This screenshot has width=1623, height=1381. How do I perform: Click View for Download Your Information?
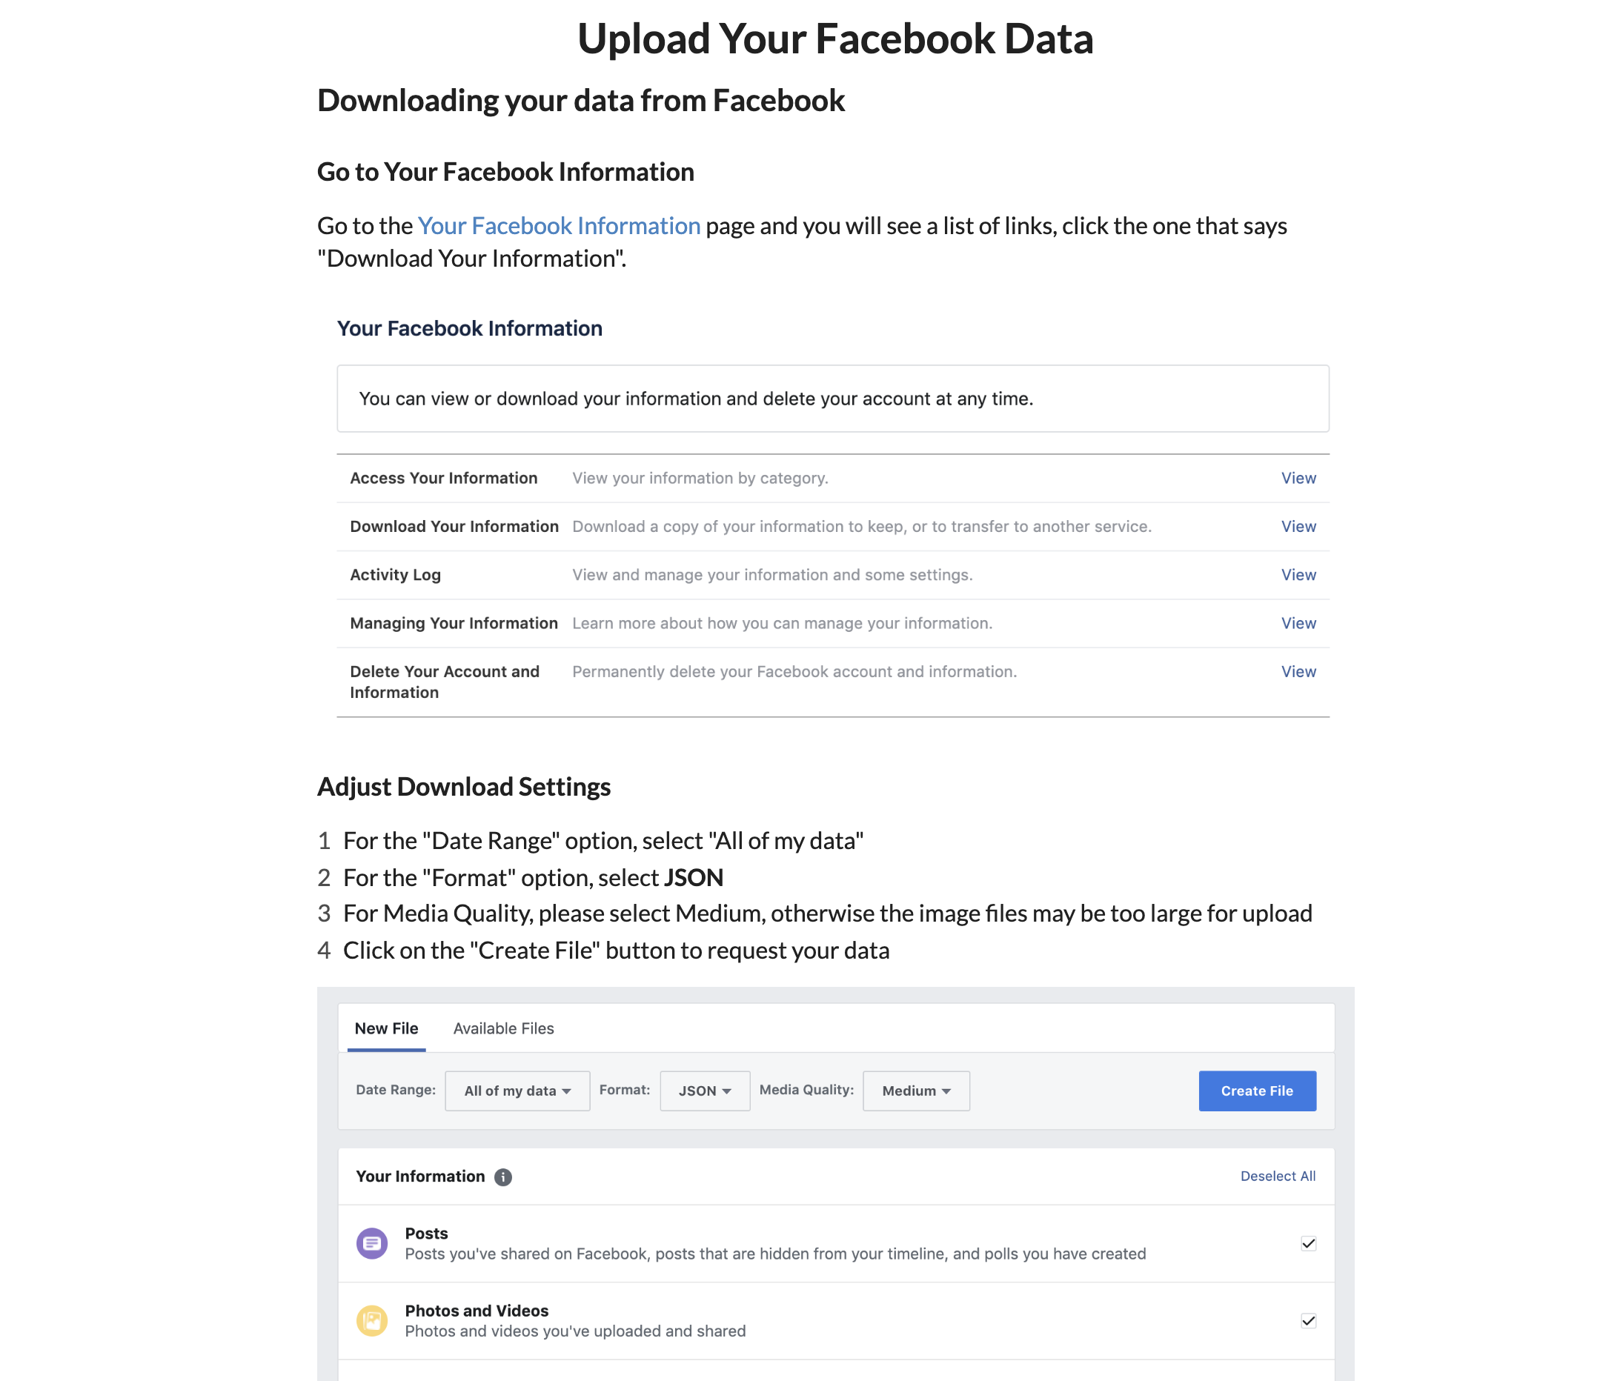1298,526
